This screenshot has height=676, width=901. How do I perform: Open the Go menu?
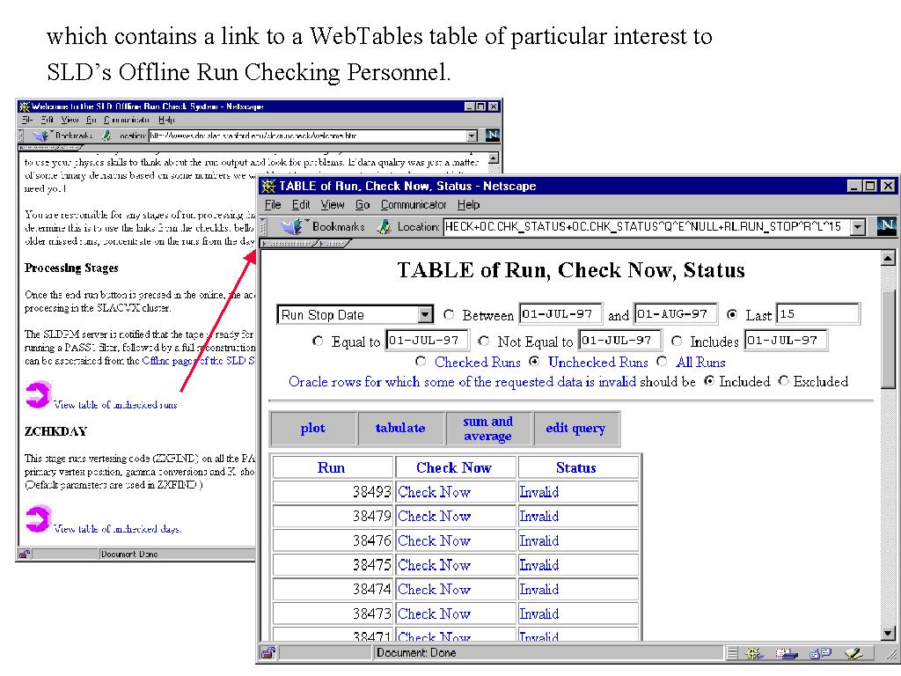click(x=363, y=204)
